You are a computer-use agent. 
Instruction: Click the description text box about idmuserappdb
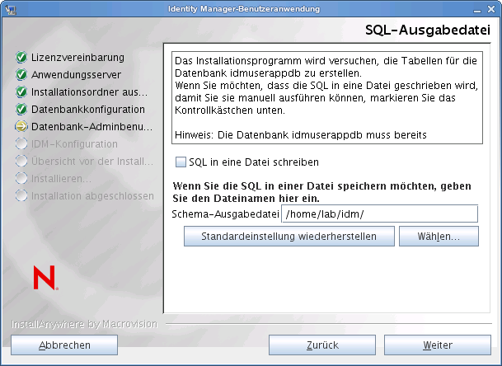(x=327, y=97)
